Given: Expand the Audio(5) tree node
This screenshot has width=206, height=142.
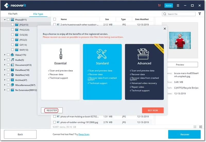Looking at the screenshot, I should click(x=5, y=60).
